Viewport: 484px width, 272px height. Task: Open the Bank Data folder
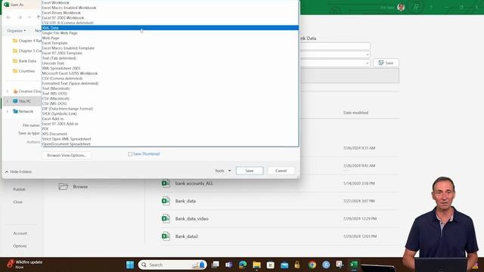(x=25, y=60)
